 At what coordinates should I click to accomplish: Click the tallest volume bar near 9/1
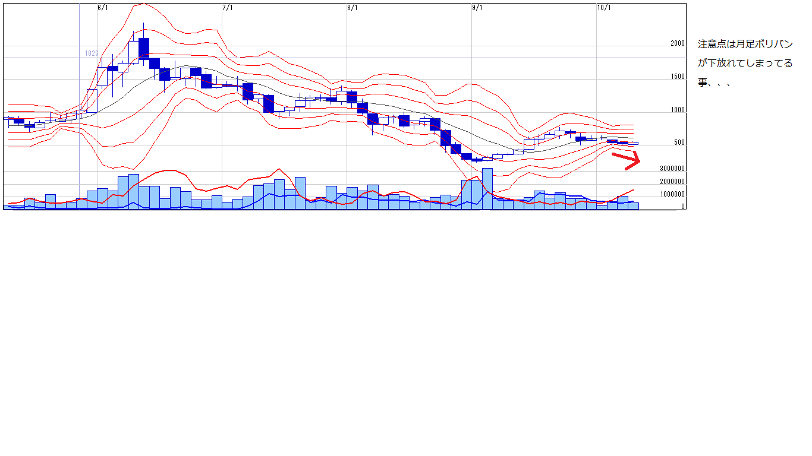pyautogui.click(x=487, y=189)
